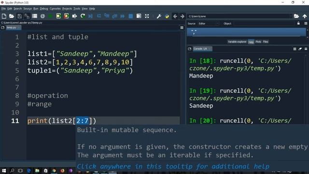Step into function debug icon
Image resolution: width=309 pixels, height=174 pixels.
107,16
